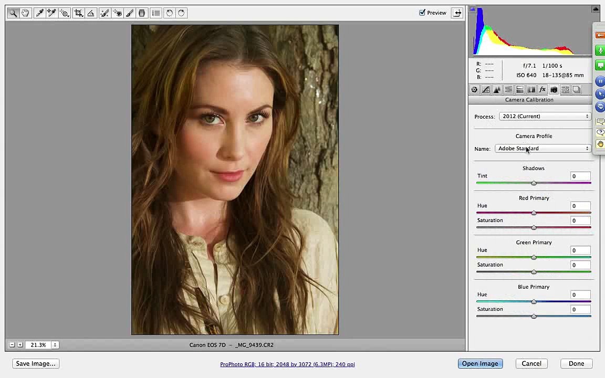Click the portrait photo preview
The height and width of the screenshot is (378, 605).
coord(235,180)
